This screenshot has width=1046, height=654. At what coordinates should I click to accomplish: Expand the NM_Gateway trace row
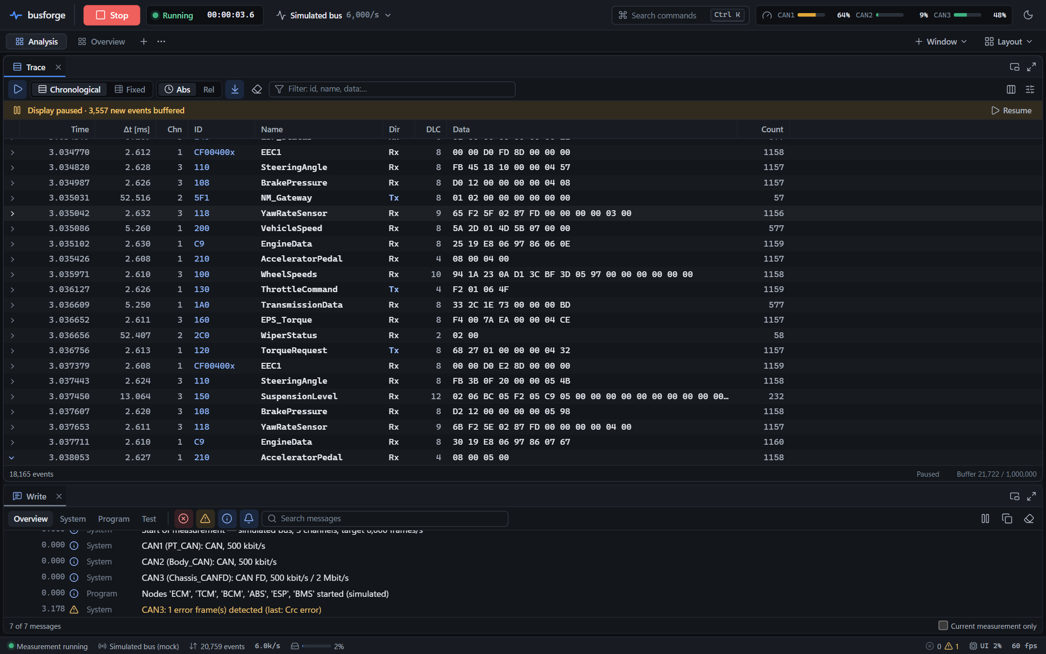tap(12, 198)
